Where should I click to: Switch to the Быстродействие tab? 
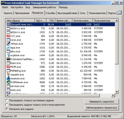(67, 13)
